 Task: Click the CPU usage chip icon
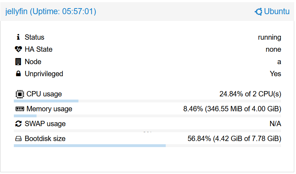20,94
